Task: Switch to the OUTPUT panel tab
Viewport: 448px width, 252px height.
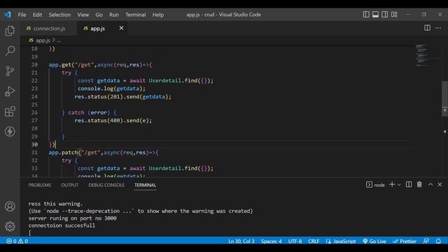Action: pyautogui.click(x=69, y=185)
